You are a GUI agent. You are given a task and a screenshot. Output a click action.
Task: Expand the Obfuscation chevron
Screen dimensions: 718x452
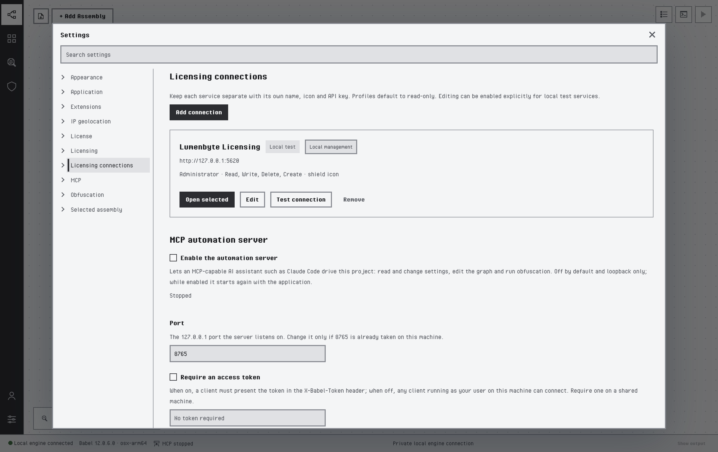pos(63,195)
